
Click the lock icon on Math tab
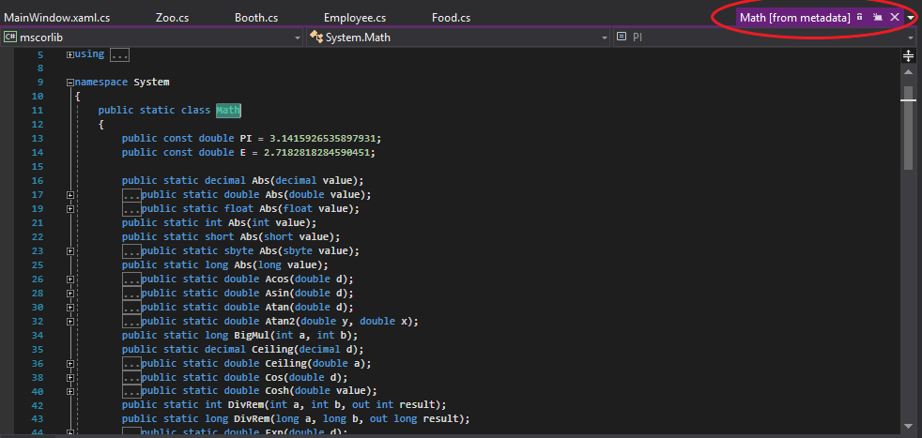[x=859, y=17]
